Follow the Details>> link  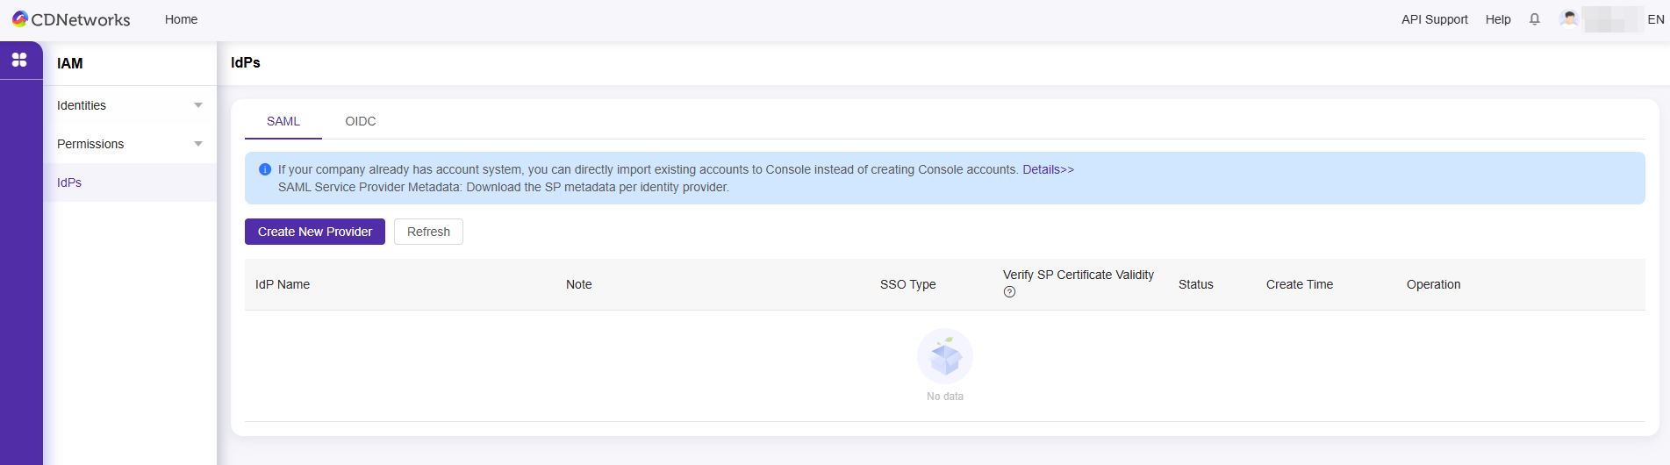[x=1048, y=169]
